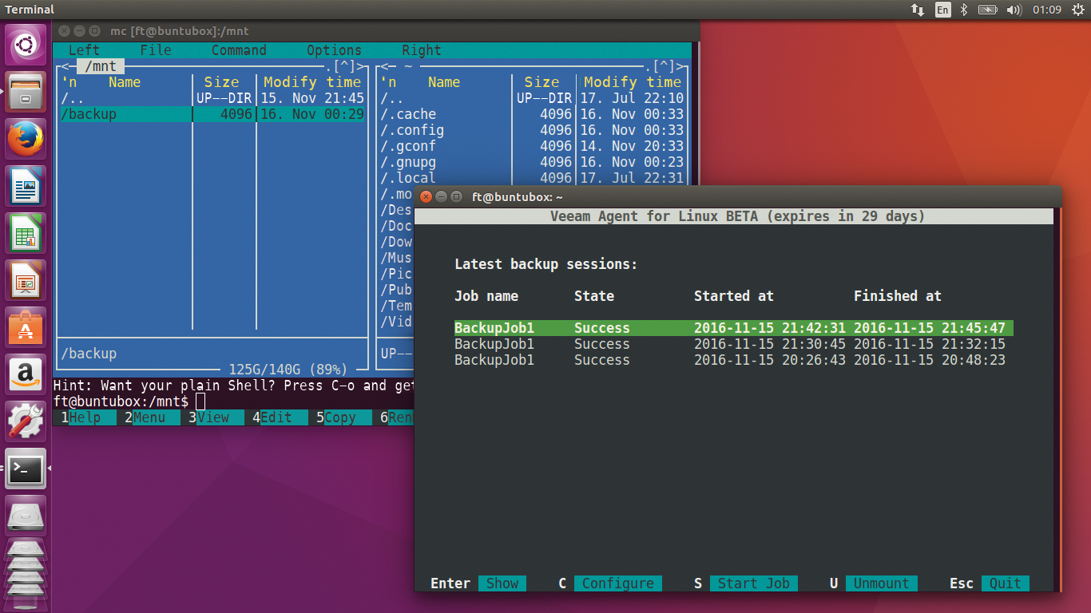
Task: Open LibreOffice Impress from the launcher
Action: 26,280
